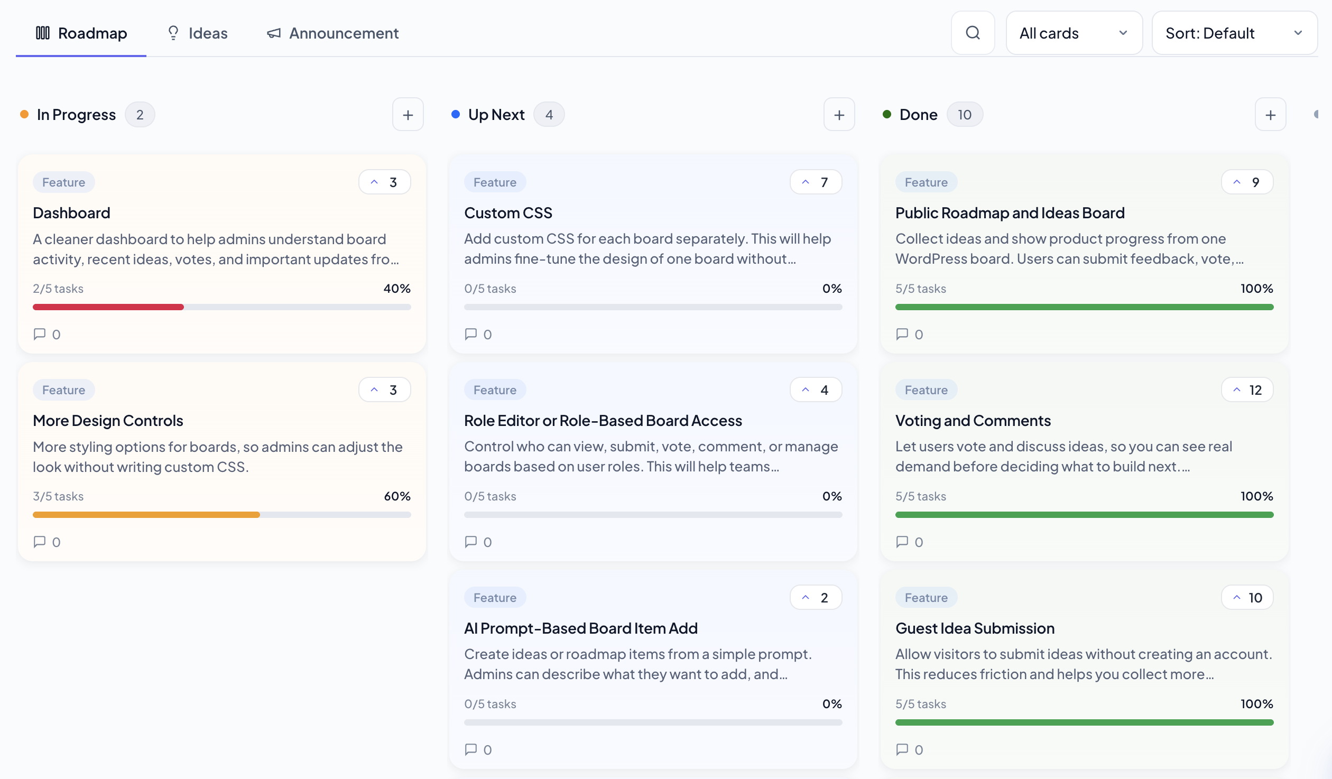
Task: Open comments on Guest Idea Submission card
Action: (x=910, y=749)
